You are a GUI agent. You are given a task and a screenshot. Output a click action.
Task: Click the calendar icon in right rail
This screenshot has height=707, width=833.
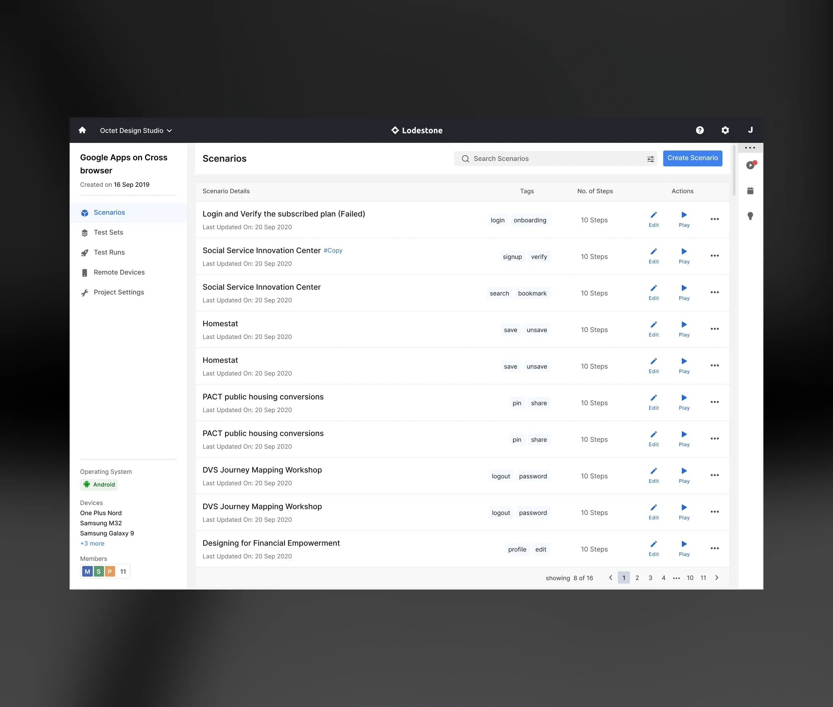click(750, 191)
